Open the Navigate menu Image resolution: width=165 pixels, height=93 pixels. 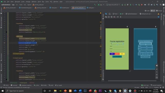(x=17, y=2)
